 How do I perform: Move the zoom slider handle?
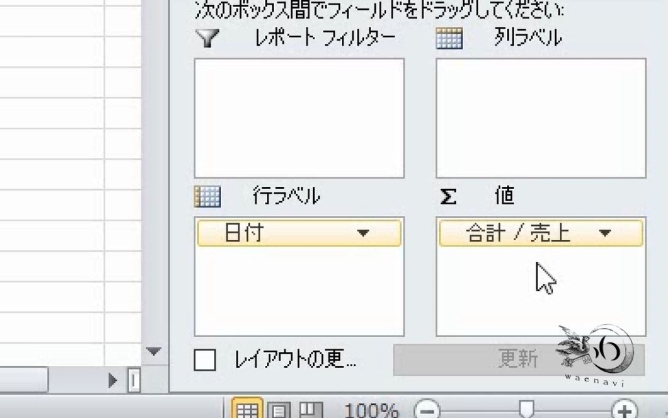(x=526, y=409)
